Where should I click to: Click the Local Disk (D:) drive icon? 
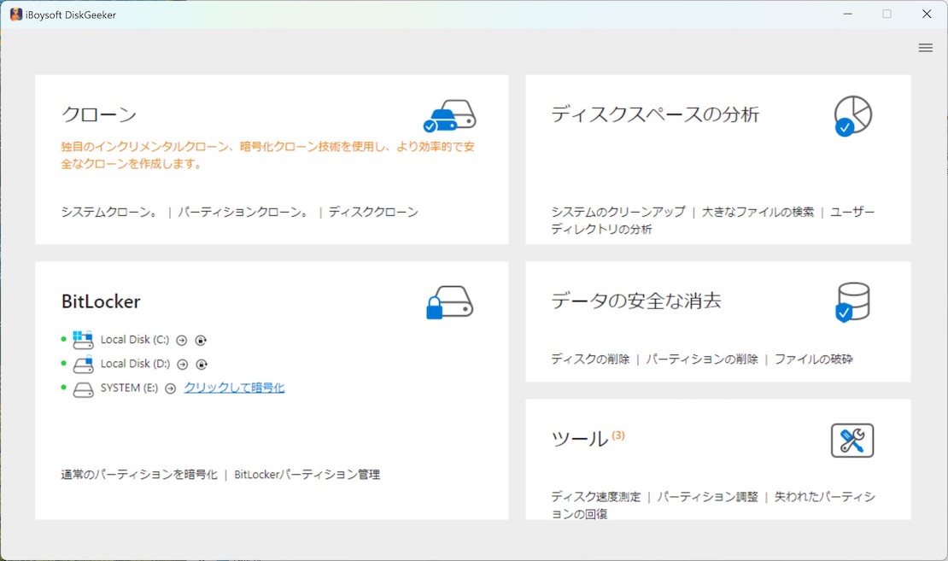coord(83,364)
